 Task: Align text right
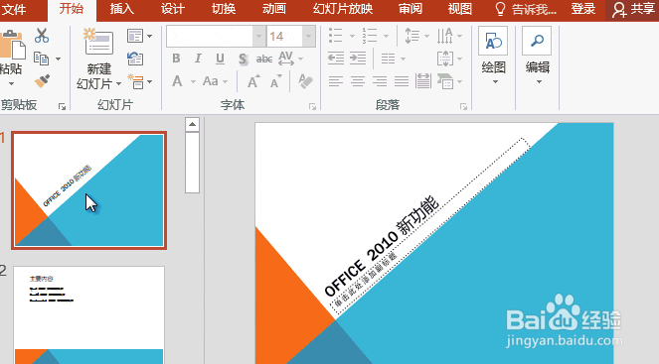point(380,81)
